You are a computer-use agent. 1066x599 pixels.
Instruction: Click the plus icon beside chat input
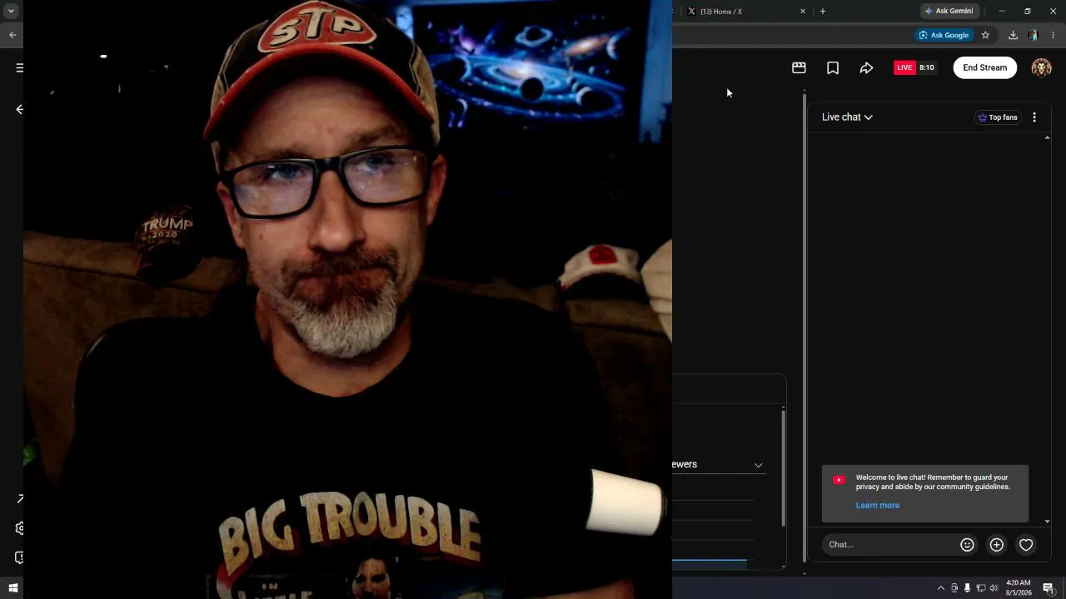(996, 545)
